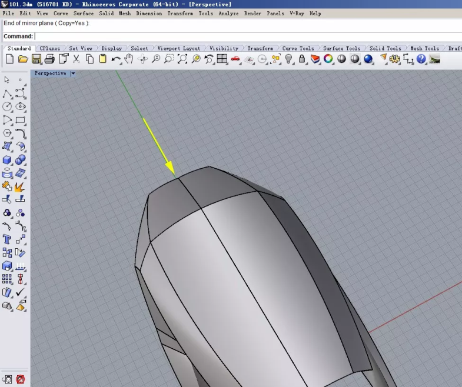Click the Undo arrow icon

coord(116,59)
